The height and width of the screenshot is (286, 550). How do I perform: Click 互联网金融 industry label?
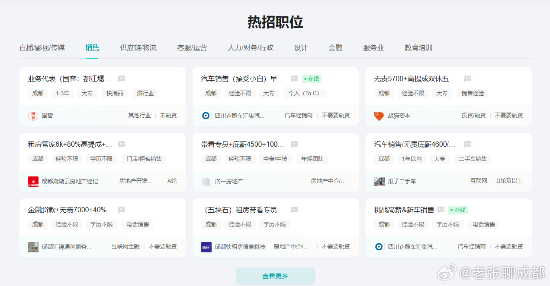click(x=125, y=247)
